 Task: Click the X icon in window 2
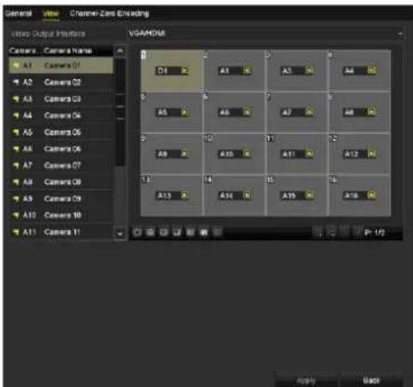pyautogui.click(x=246, y=71)
